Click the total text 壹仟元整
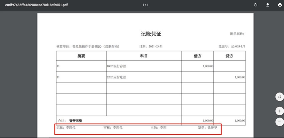 click(76, 121)
